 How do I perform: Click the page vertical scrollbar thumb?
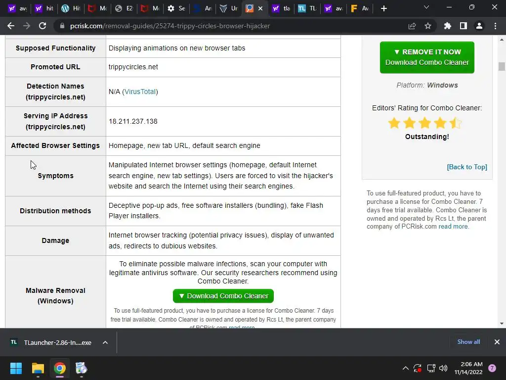[502, 67]
